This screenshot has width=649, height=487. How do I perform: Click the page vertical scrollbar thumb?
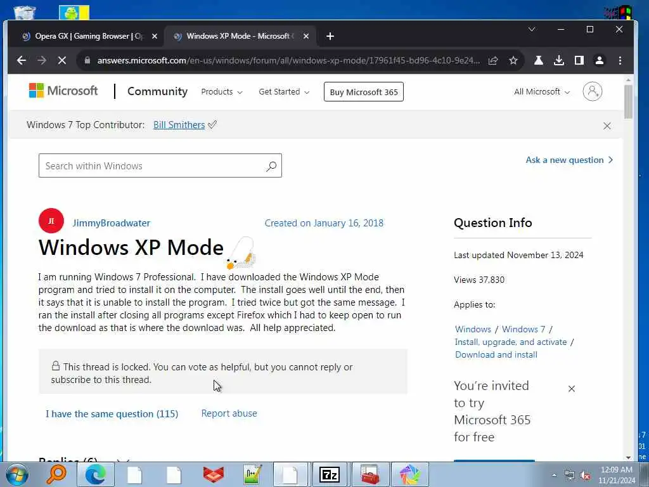628,102
